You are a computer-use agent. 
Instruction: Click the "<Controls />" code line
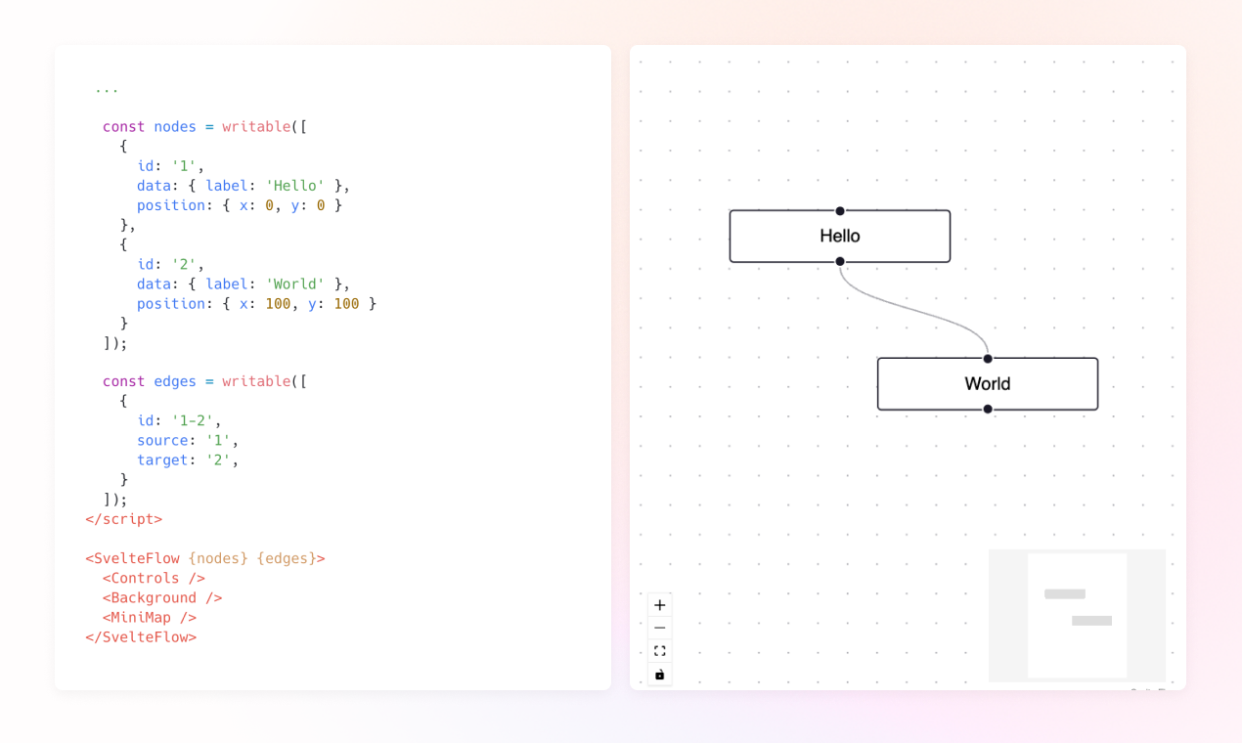coord(154,578)
